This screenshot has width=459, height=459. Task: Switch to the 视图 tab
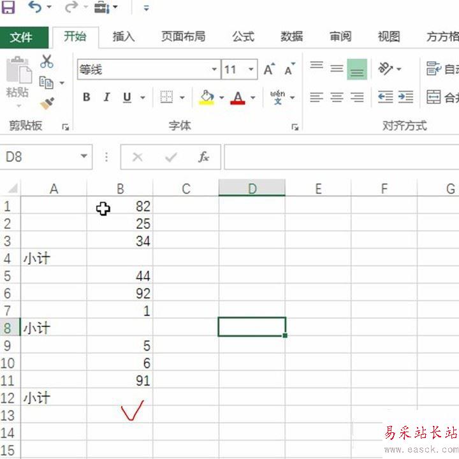[389, 37]
